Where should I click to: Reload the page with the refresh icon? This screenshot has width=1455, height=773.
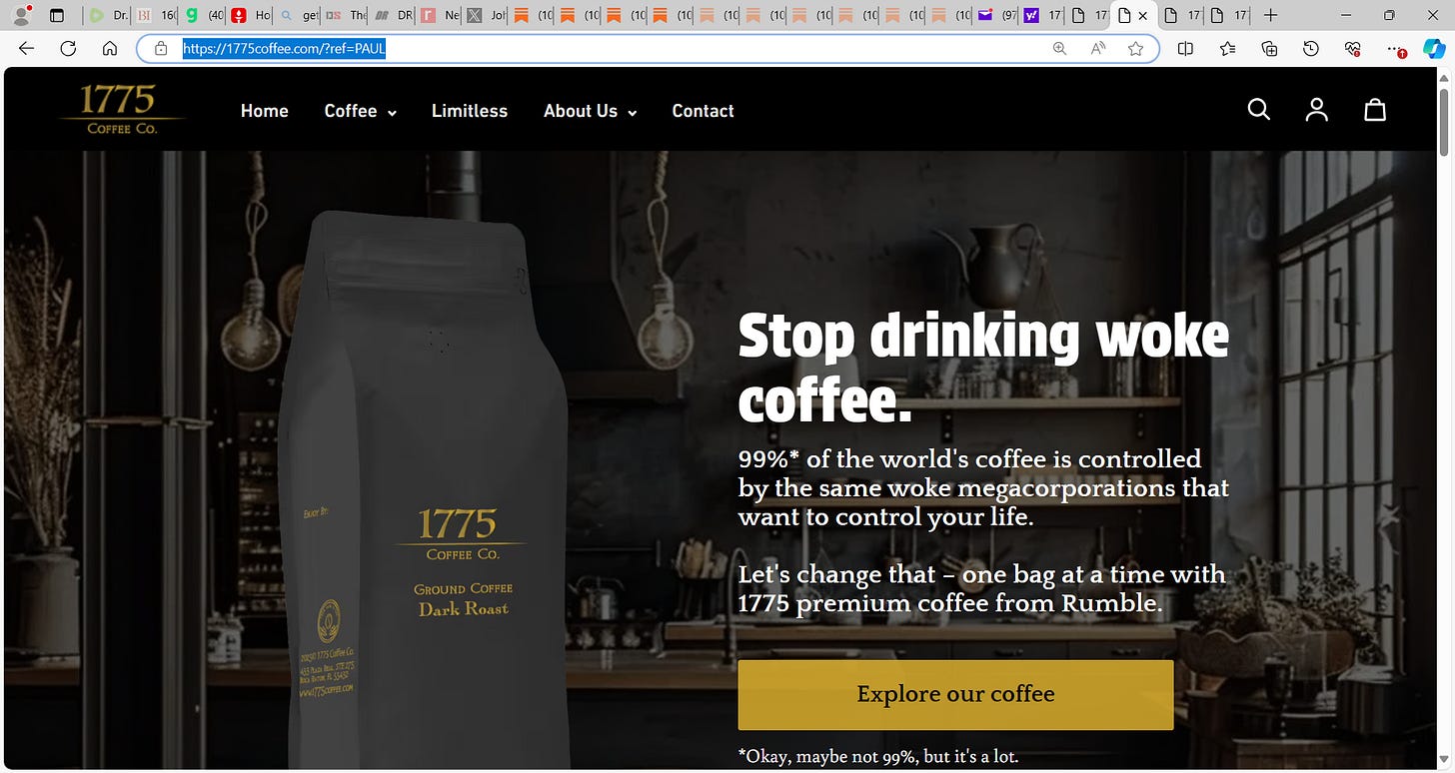[x=68, y=48]
